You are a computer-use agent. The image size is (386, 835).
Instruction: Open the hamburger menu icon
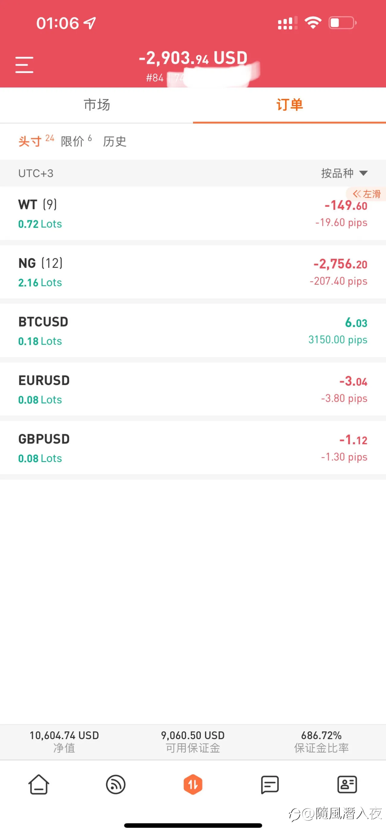pyautogui.click(x=24, y=65)
